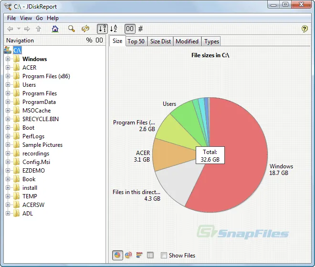
Task: Open the Go menu
Action: click(39, 18)
